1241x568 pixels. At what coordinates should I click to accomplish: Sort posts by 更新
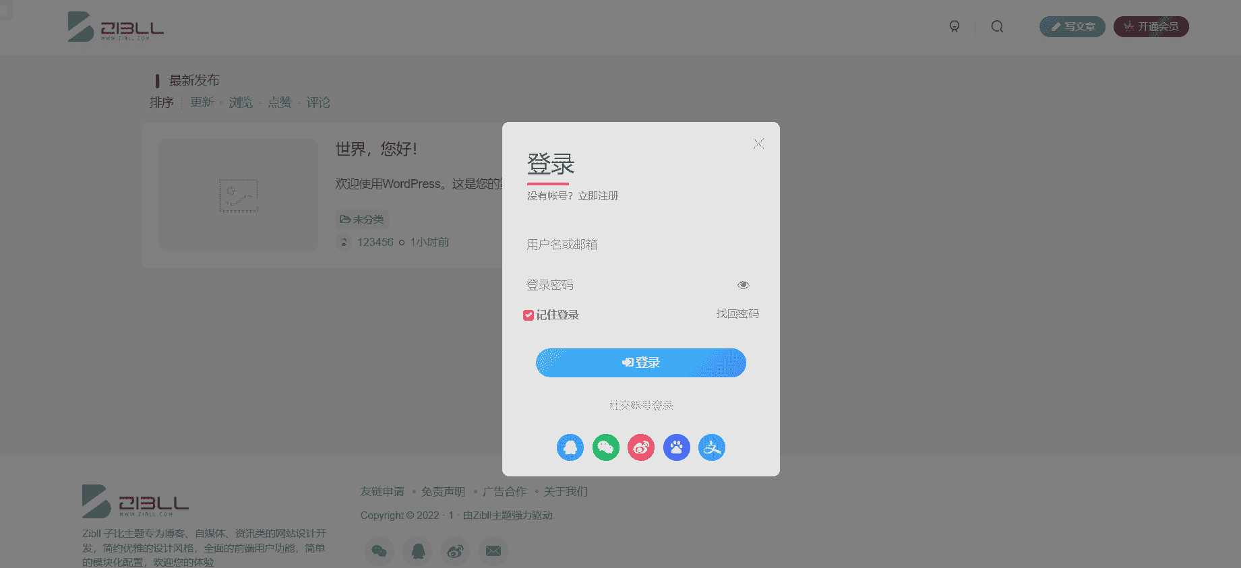[x=202, y=102]
